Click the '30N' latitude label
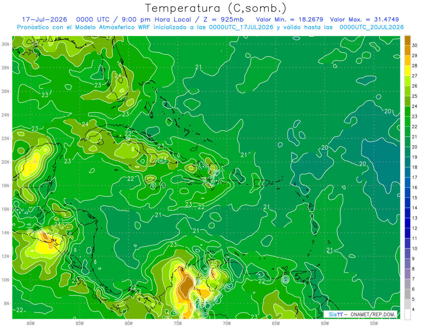 tap(5, 44)
